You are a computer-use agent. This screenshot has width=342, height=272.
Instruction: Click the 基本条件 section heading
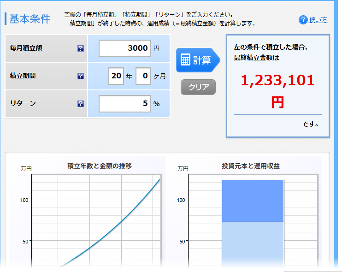(30, 19)
